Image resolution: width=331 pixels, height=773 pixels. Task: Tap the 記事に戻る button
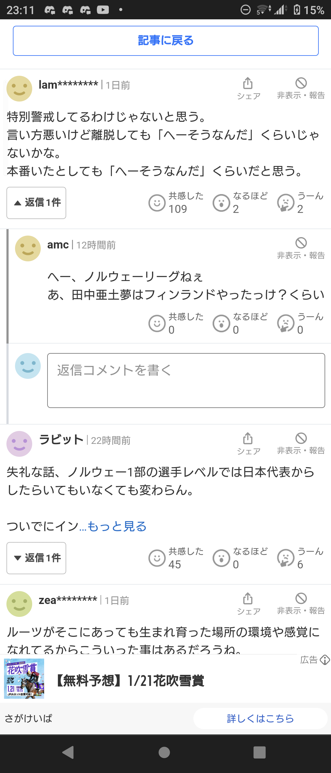[x=166, y=41]
